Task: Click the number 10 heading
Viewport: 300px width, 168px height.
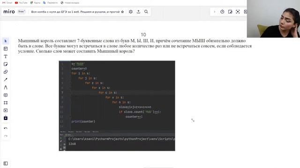Action: [x=143, y=35]
